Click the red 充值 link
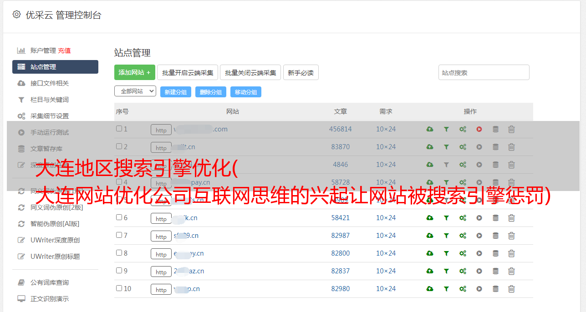The image size is (586, 312). [64, 50]
